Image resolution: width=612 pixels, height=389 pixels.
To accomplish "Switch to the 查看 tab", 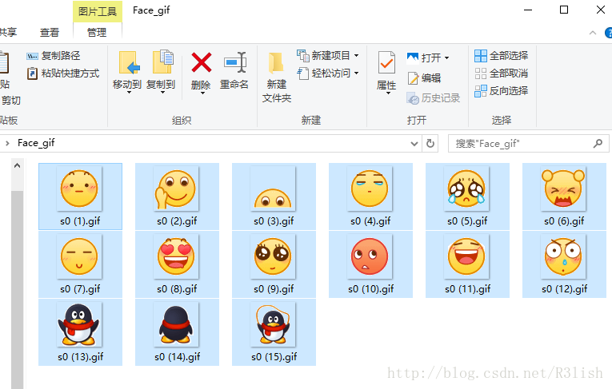I will (x=50, y=33).
